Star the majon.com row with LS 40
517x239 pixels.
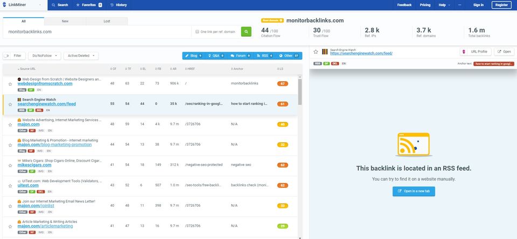click(x=10, y=125)
